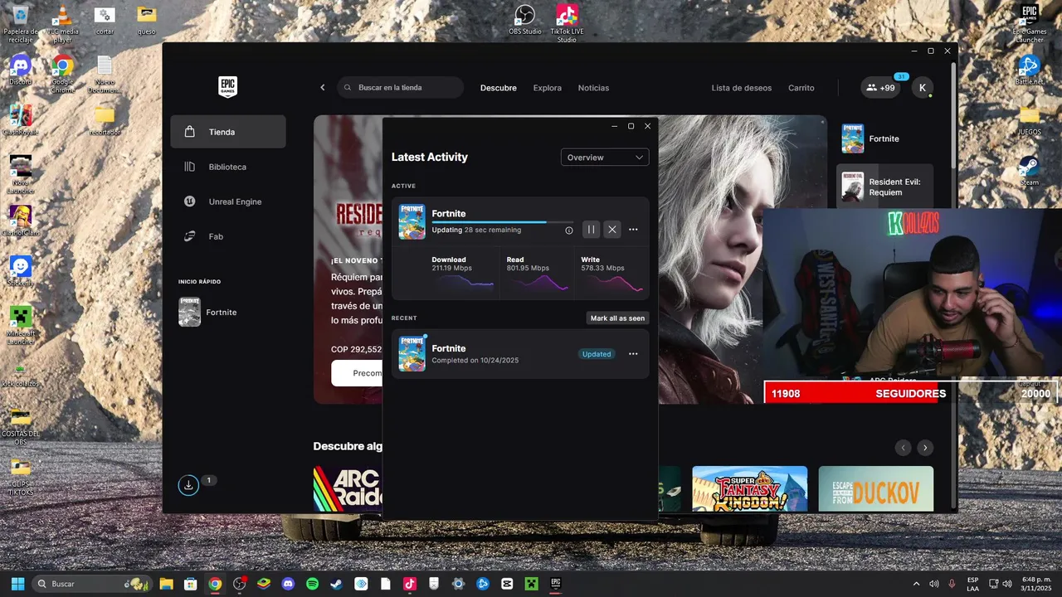
Task: Open the Papelera de reciclaje desktop icon
Action: pyautogui.click(x=20, y=24)
